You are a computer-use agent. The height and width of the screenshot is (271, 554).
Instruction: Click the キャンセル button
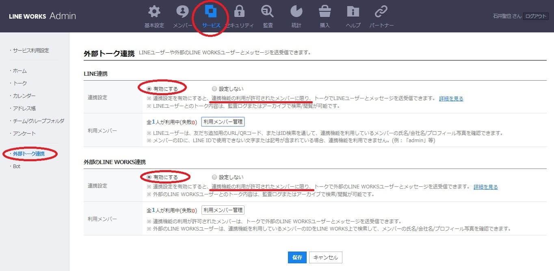pyautogui.click(x=326, y=257)
